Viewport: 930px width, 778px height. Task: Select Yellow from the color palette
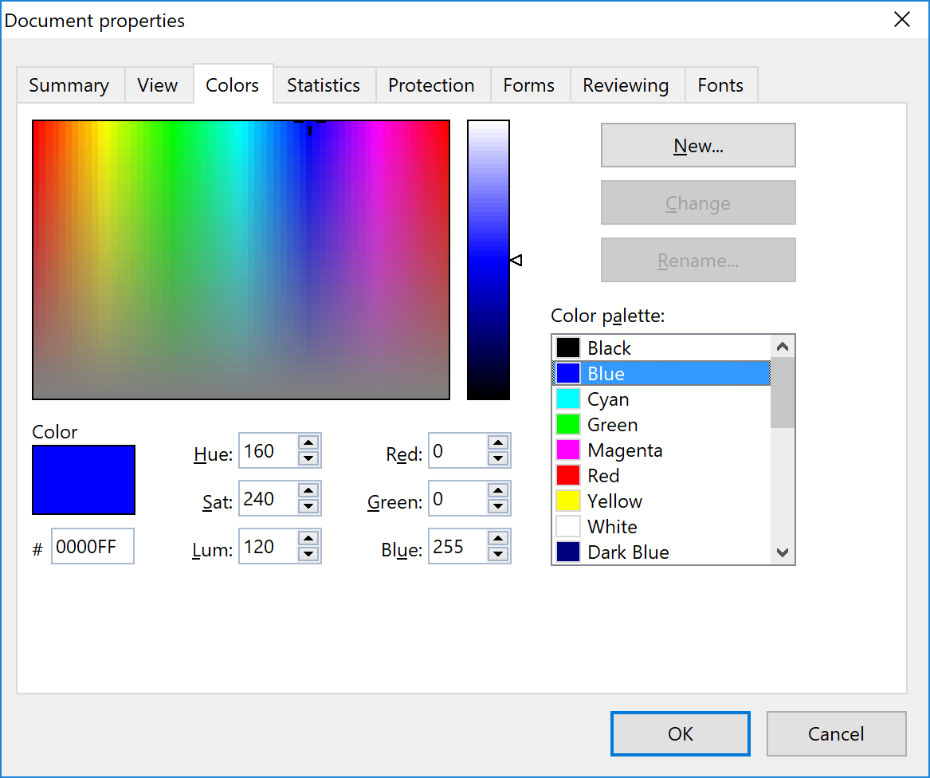614,501
